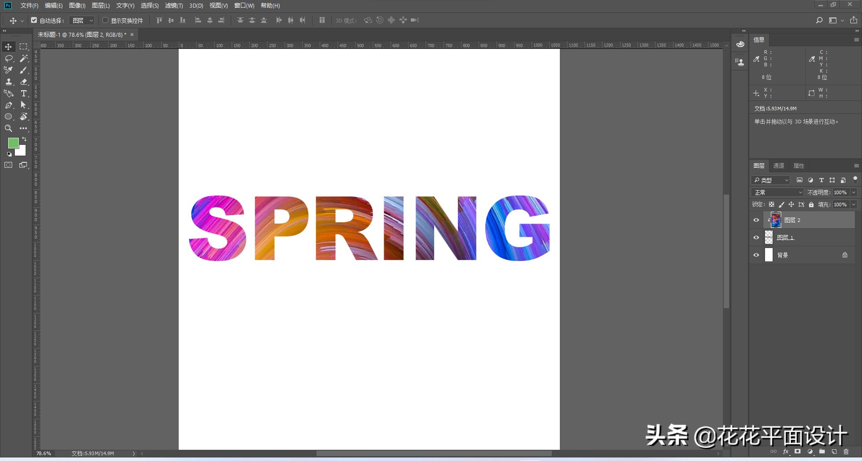The image size is (862, 461).
Task: Expand the 不透明度 opacity dropdown
Action: click(x=853, y=192)
